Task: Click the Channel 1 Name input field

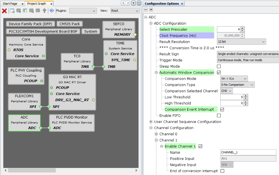Action: [x=248, y=152]
